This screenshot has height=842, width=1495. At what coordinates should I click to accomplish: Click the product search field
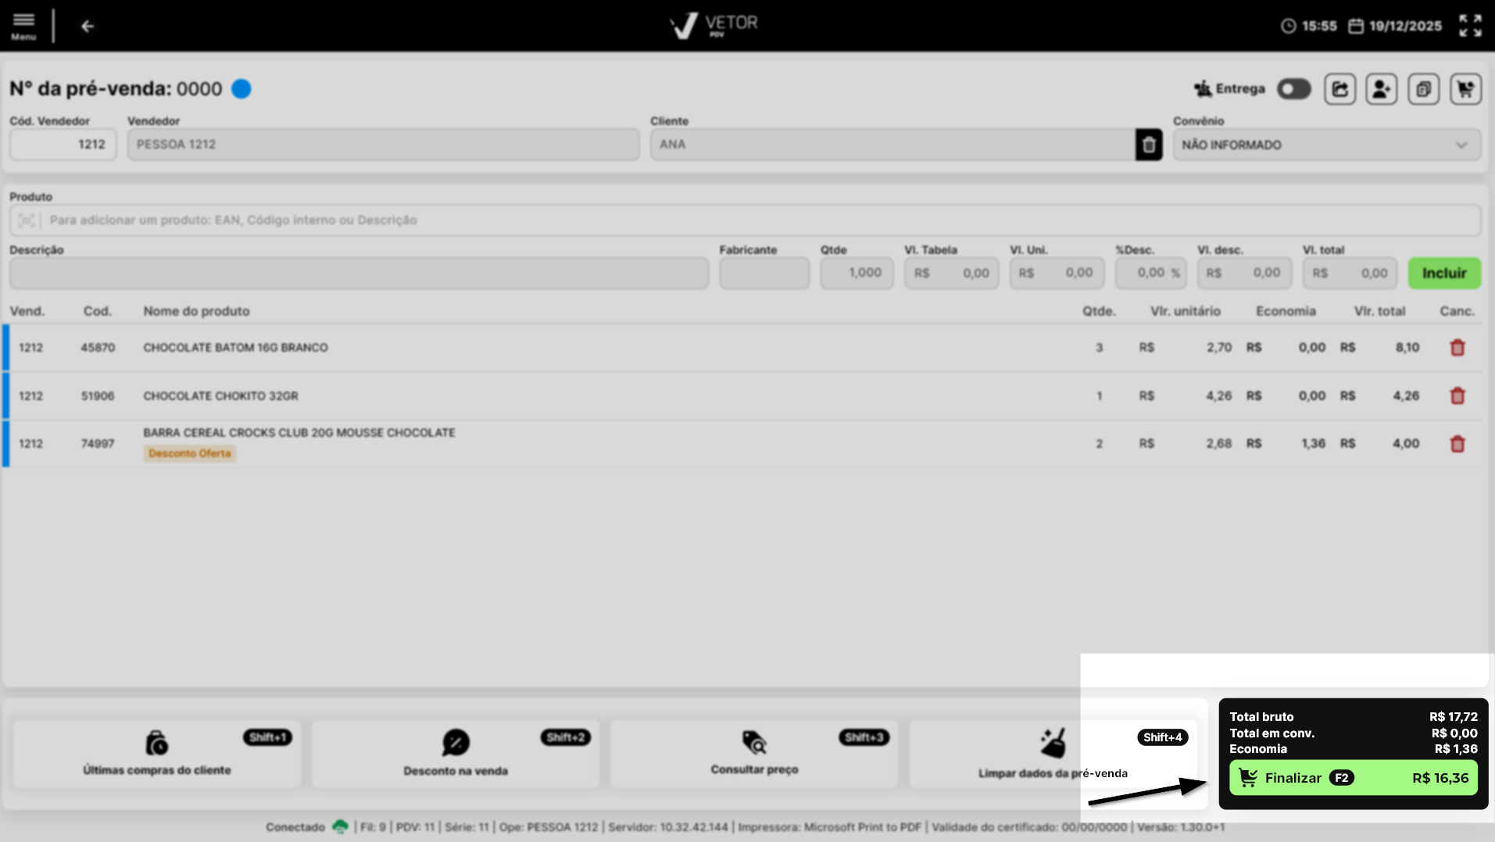[745, 220]
